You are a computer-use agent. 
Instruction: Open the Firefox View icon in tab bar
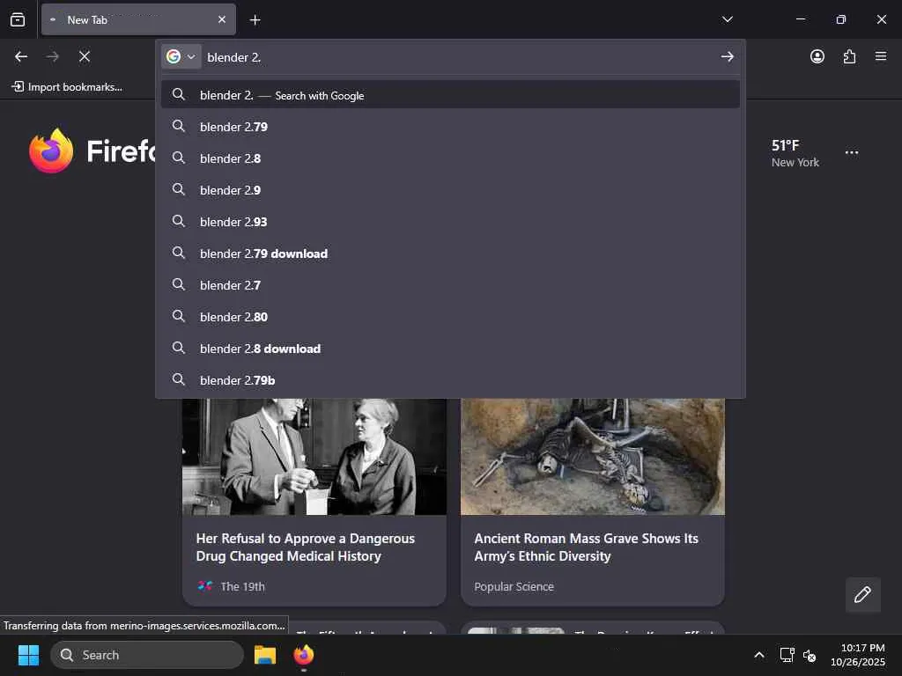click(x=18, y=19)
